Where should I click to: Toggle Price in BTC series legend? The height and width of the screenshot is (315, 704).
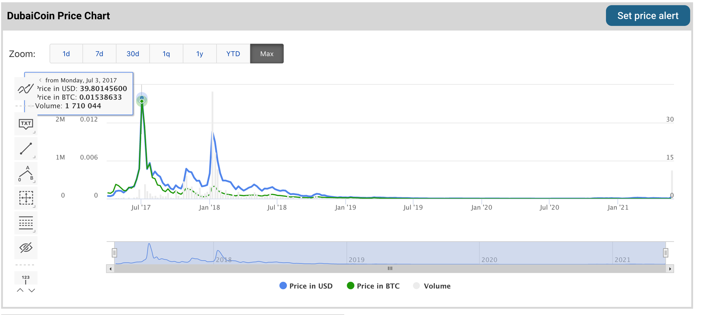[373, 286]
